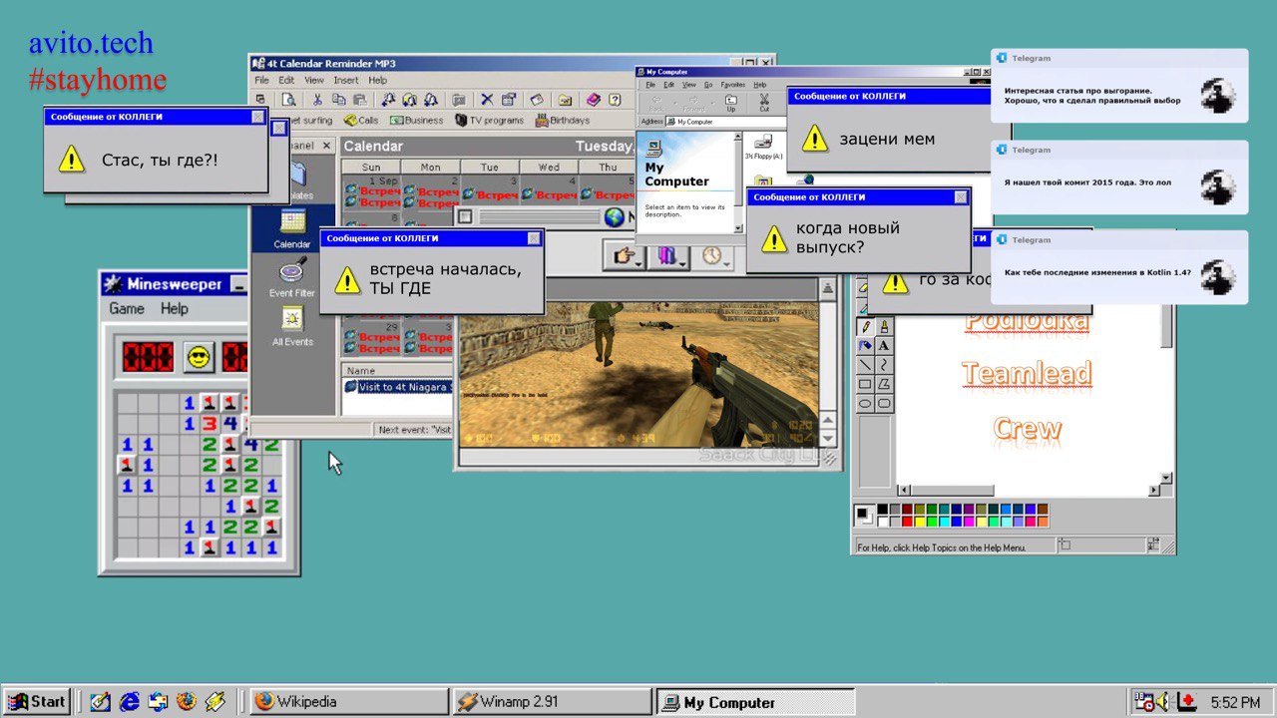
Task: Select the Line tool in Paint
Action: point(865,365)
